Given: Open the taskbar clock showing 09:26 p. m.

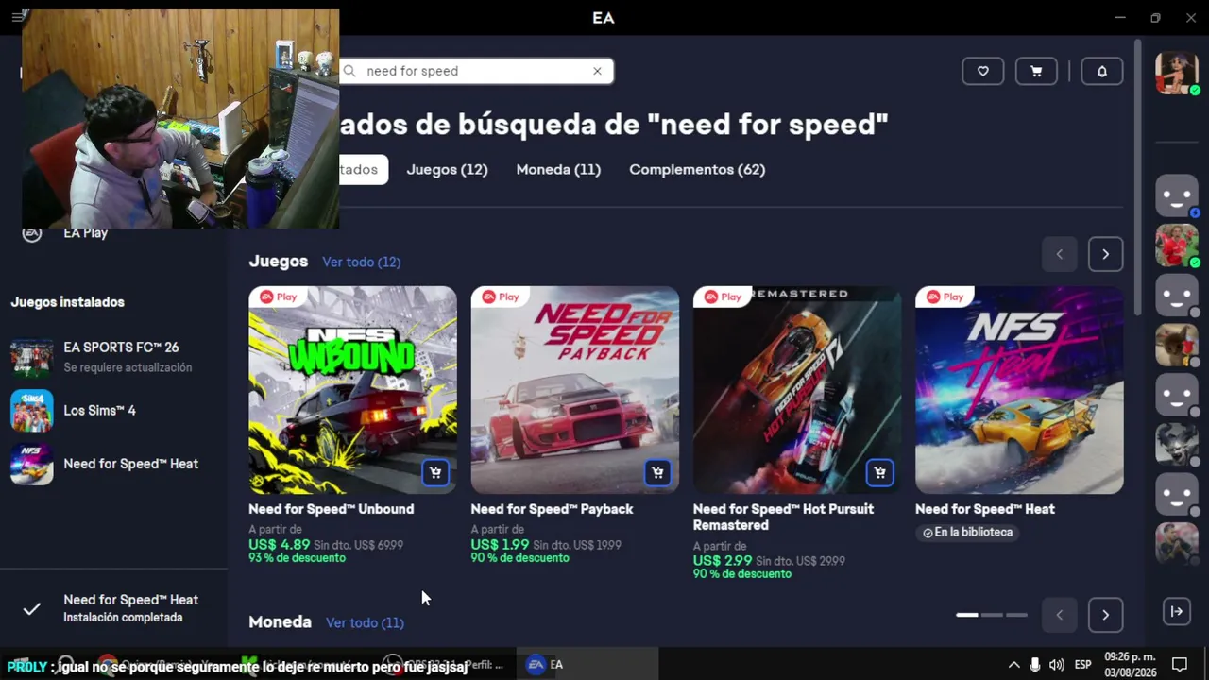Looking at the screenshot, I should pos(1130,665).
